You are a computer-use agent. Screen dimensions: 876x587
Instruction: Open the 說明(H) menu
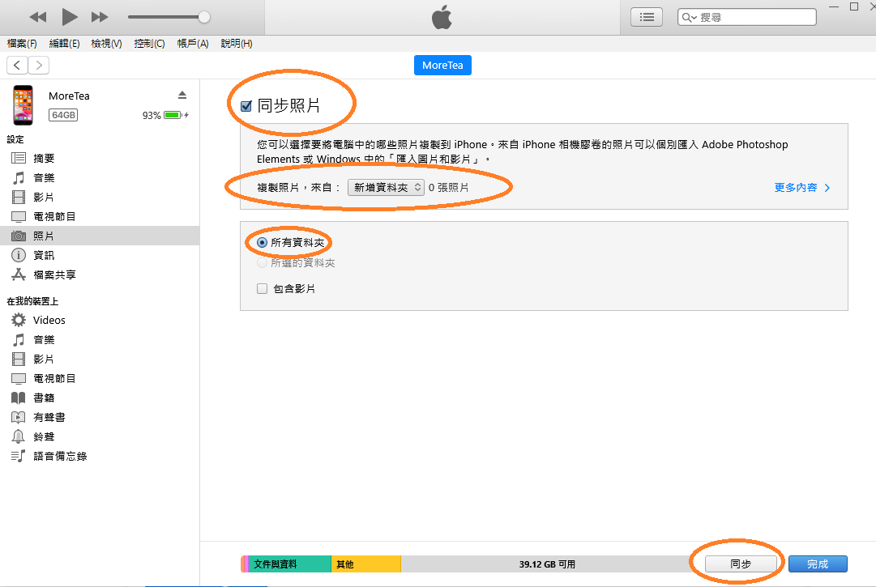click(237, 44)
